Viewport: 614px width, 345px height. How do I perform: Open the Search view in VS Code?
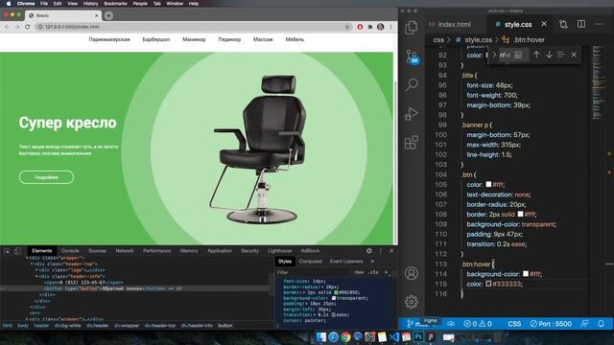[x=412, y=84]
